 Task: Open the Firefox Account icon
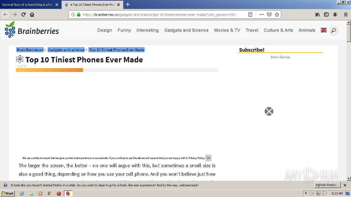tap(335, 15)
